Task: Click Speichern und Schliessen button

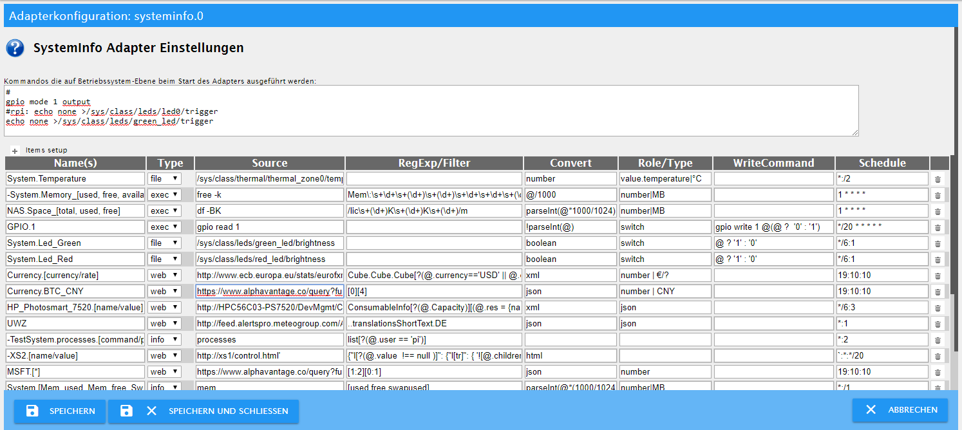Action: (x=203, y=411)
